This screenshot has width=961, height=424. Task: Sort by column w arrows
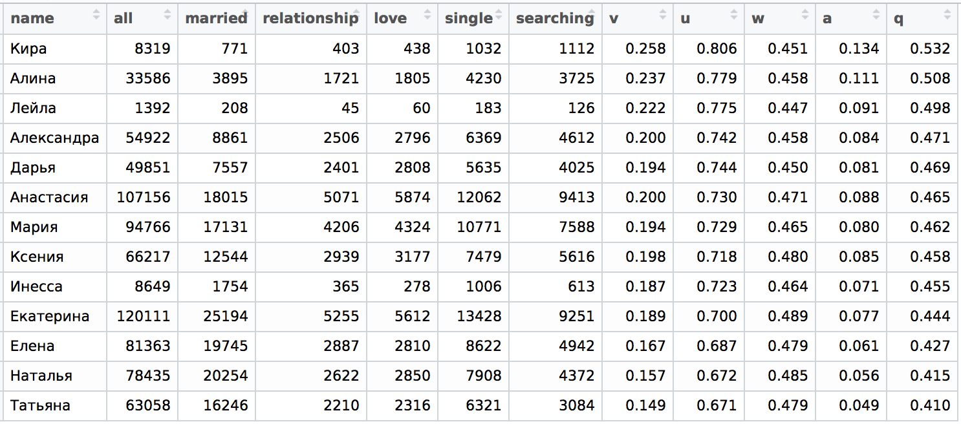pos(806,14)
